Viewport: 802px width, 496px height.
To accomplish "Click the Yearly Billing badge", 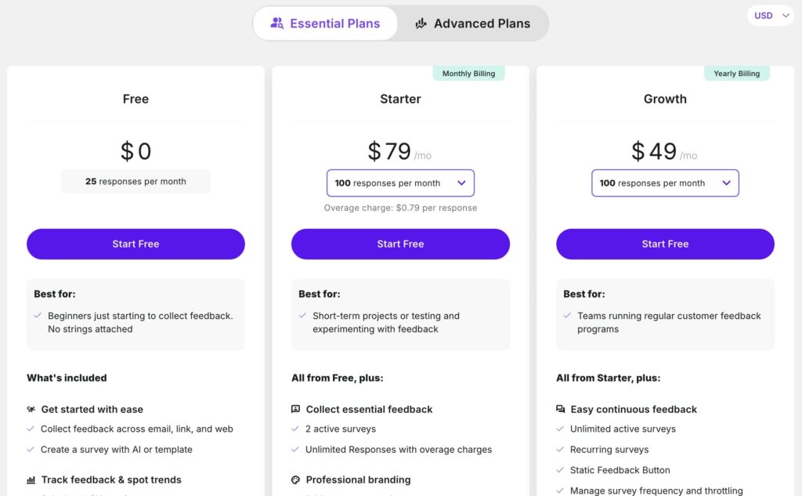I will pyautogui.click(x=736, y=73).
